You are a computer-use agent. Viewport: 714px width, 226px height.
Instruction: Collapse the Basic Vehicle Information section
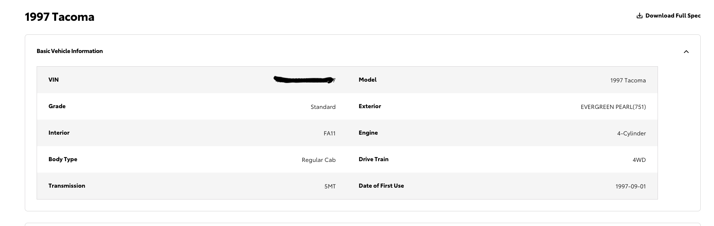tap(686, 52)
